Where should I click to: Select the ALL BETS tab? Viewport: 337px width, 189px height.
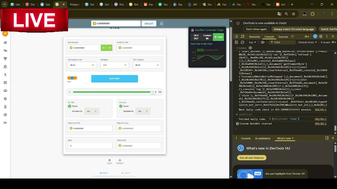click(126, 173)
